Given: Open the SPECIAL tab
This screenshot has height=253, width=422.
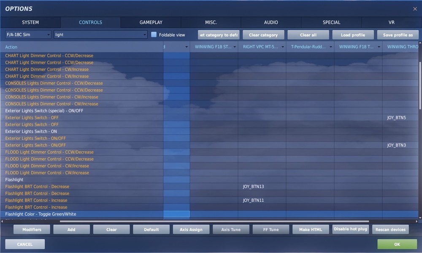Looking at the screenshot, I should point(331,22).
